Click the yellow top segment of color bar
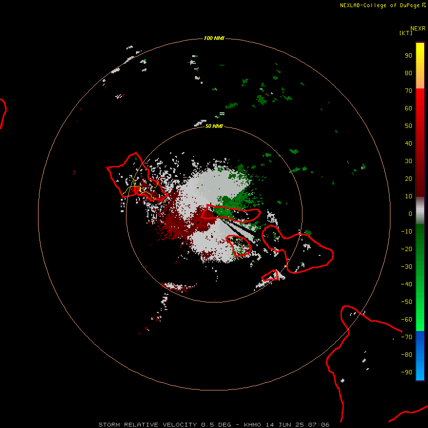The image size is (428, 428). (x=420, y=66)
